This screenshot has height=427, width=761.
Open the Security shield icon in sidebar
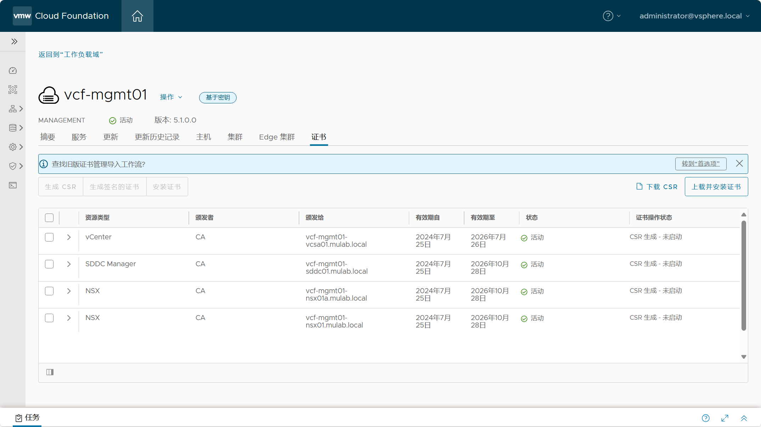13,166
